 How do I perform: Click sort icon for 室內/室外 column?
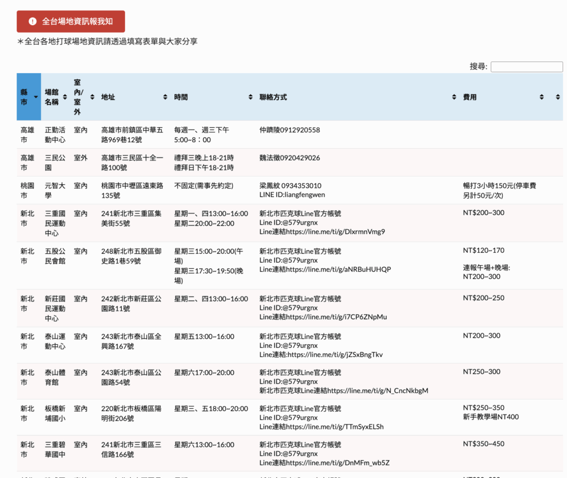tap(92, 97)
